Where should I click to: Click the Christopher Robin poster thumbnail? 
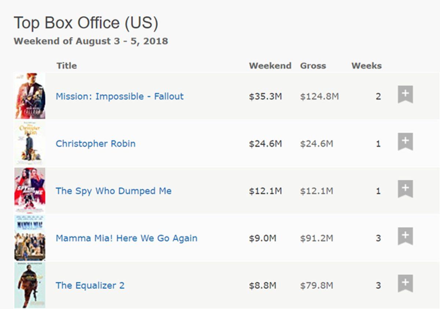click(x=30, y=143)
